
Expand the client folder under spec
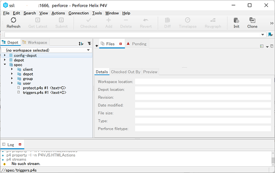pos(12,69)
